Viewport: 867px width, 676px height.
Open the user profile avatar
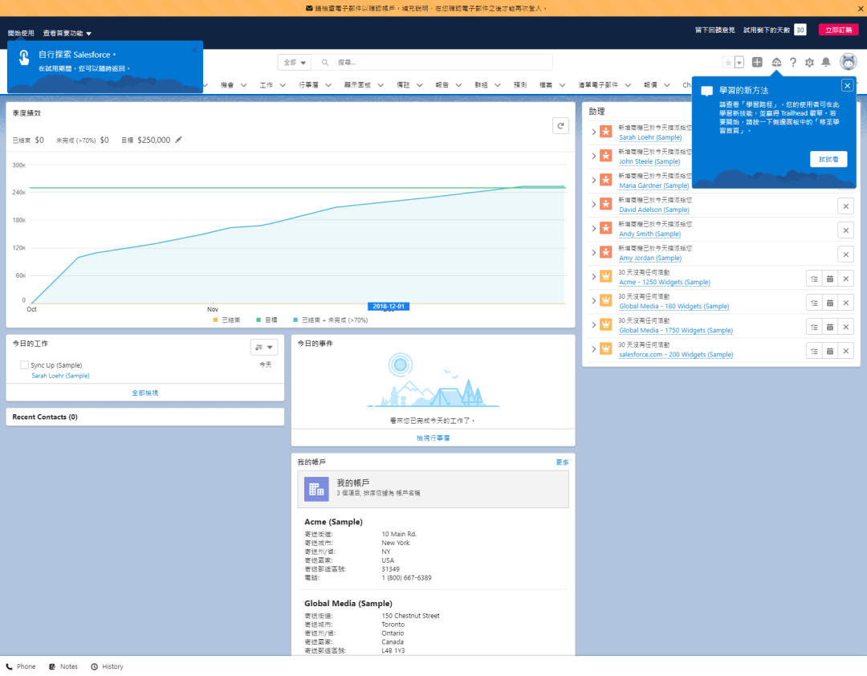pos(849,61)
